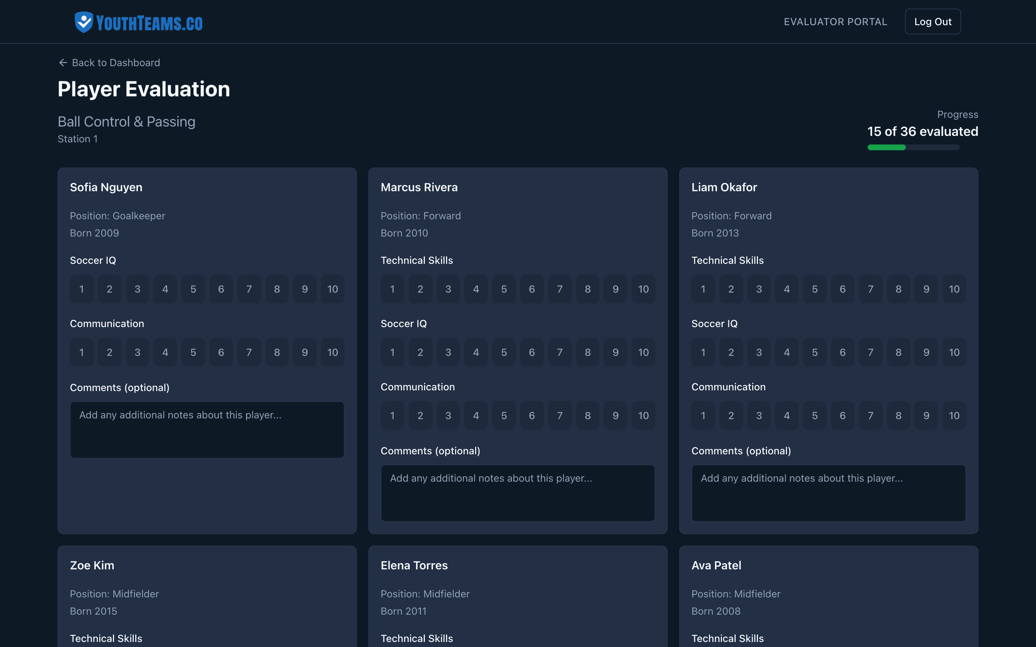The height and width of the screenshot is (647, 1036).
Task: Open the Evaluator Portal header label
Action: (835, 22)
